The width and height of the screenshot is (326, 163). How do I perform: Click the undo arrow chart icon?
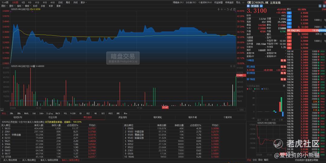pos(228,9)
